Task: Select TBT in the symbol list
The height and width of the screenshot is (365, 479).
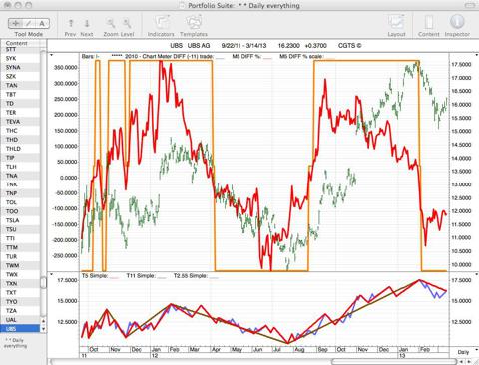Action: (20, 94)
